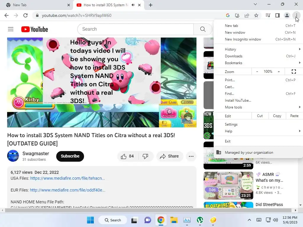Click the YouTube search input field
This screenshot has width=303, height=227.
(136, 29)
